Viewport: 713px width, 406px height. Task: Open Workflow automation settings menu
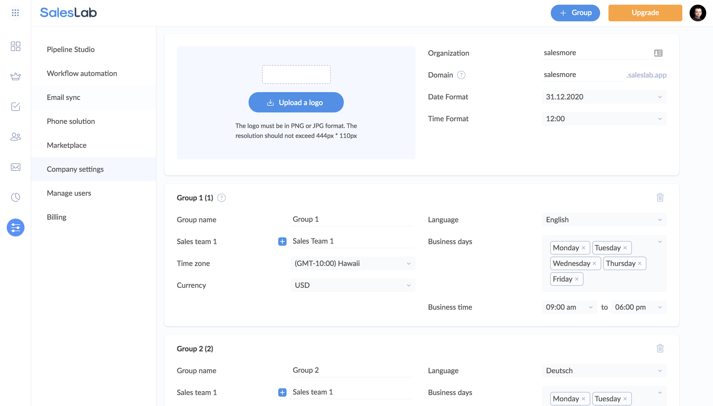(x=82, y=73)
